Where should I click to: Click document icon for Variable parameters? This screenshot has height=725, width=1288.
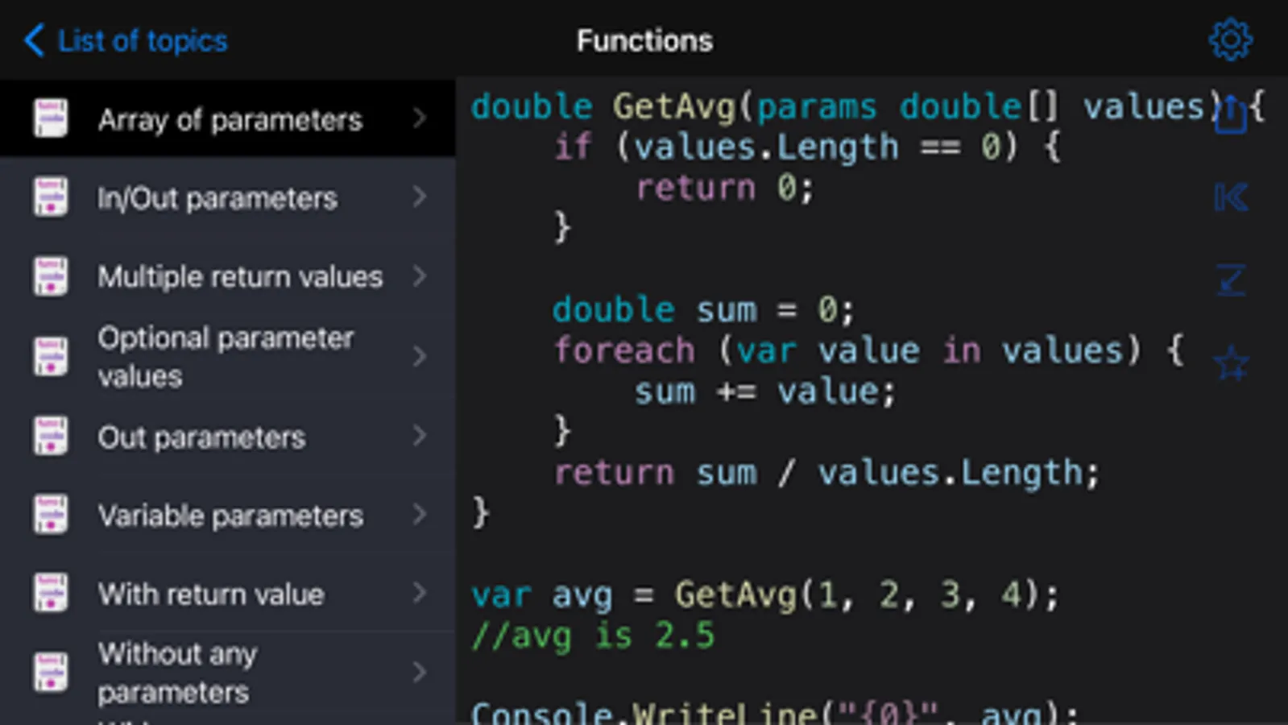pos(50,515)
